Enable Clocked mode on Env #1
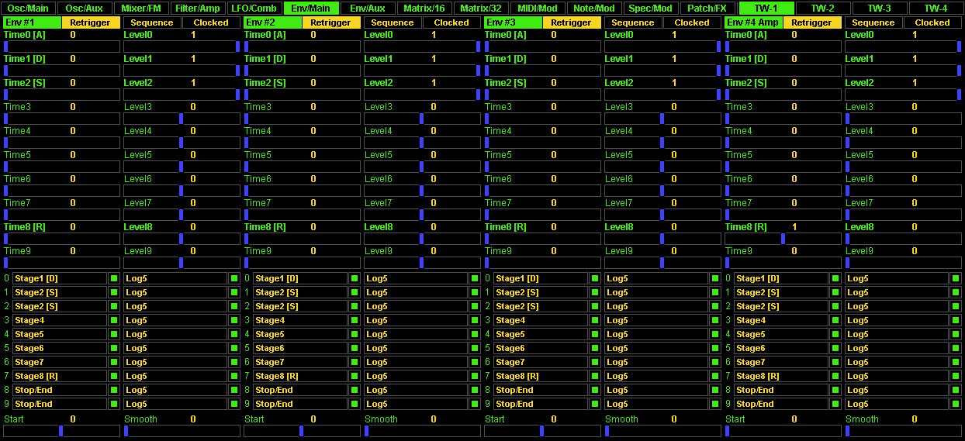 (x=211, y=22)
